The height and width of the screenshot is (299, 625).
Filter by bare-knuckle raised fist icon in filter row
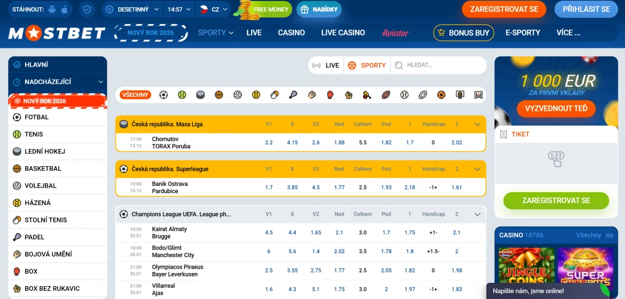[x=348, y=95]
